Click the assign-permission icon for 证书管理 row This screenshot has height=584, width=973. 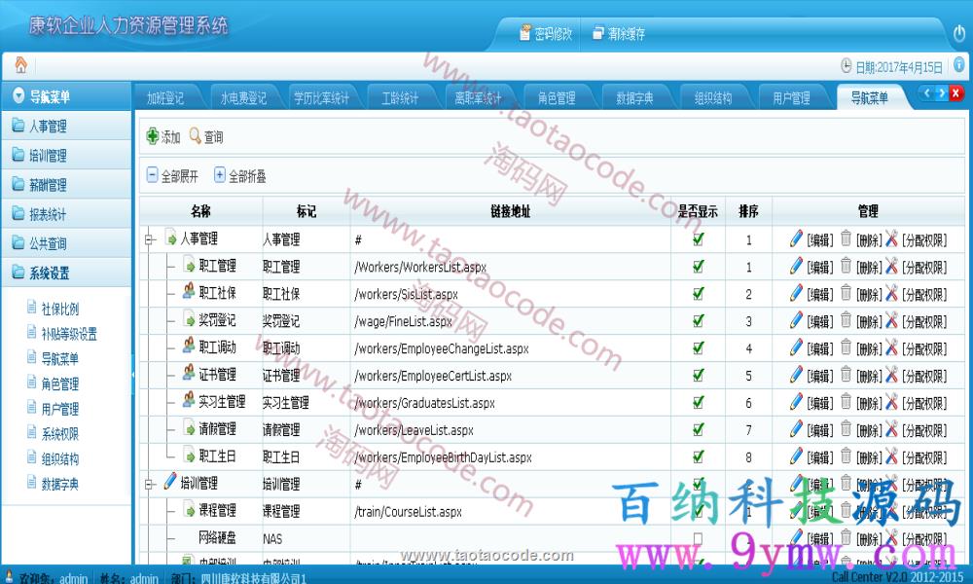pyautogui.click(x=891, y=375)
